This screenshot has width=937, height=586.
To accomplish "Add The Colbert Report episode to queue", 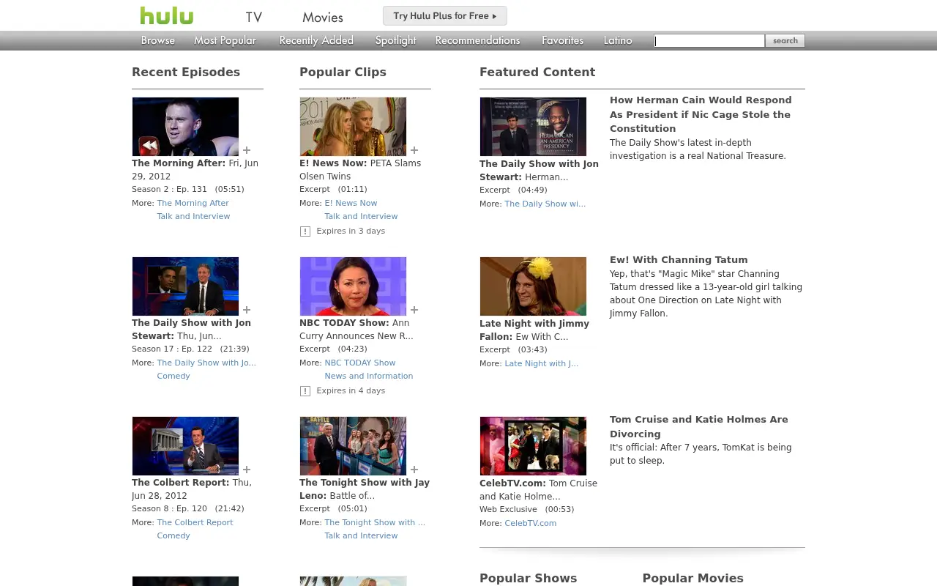I will click(247, 470).
